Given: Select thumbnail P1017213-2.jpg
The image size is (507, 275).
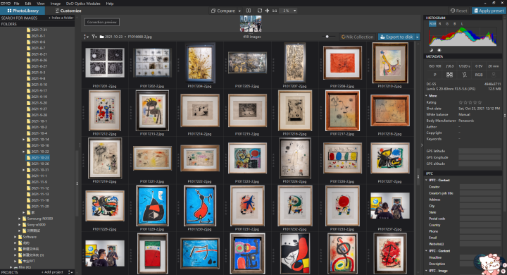Looking at the screenshot, I should 152,110.
